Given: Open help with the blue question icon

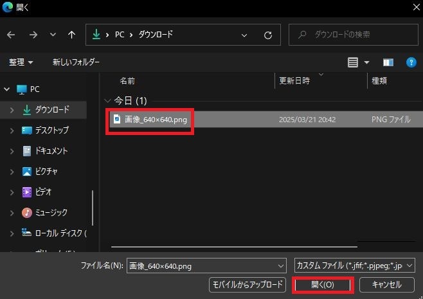Looking at the screenshot, I should tap(411, 62).
